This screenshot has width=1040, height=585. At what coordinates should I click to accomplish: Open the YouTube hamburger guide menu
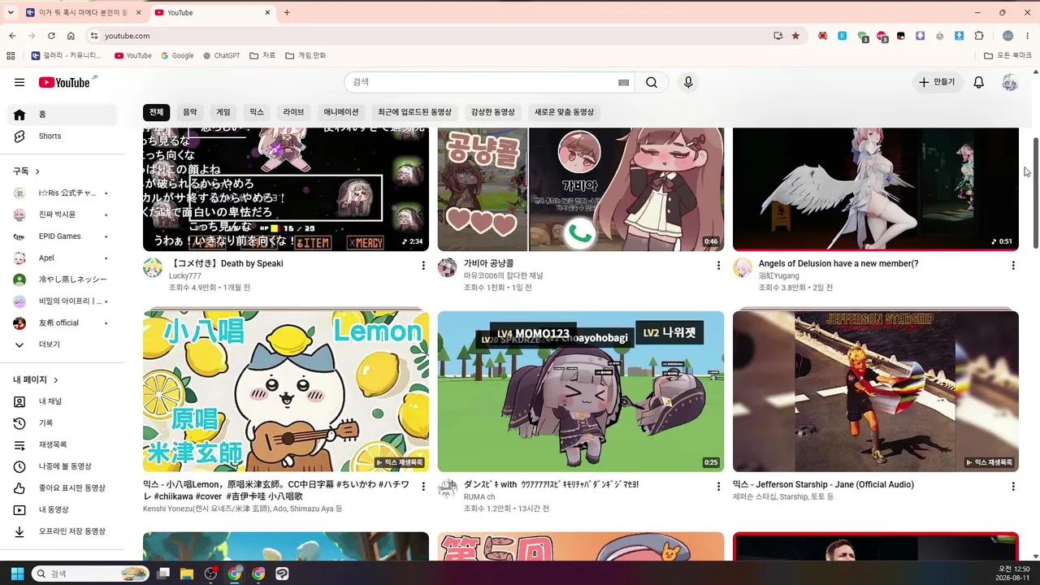(19, 82)
